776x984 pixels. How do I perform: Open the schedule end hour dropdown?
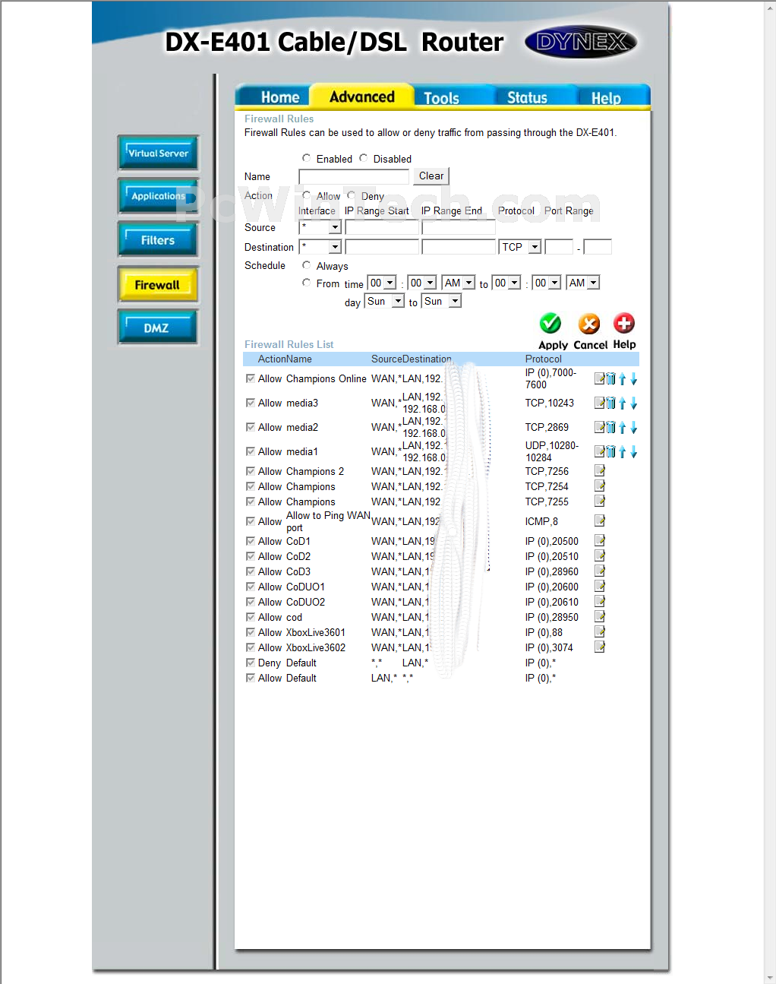tap(506, 283)
